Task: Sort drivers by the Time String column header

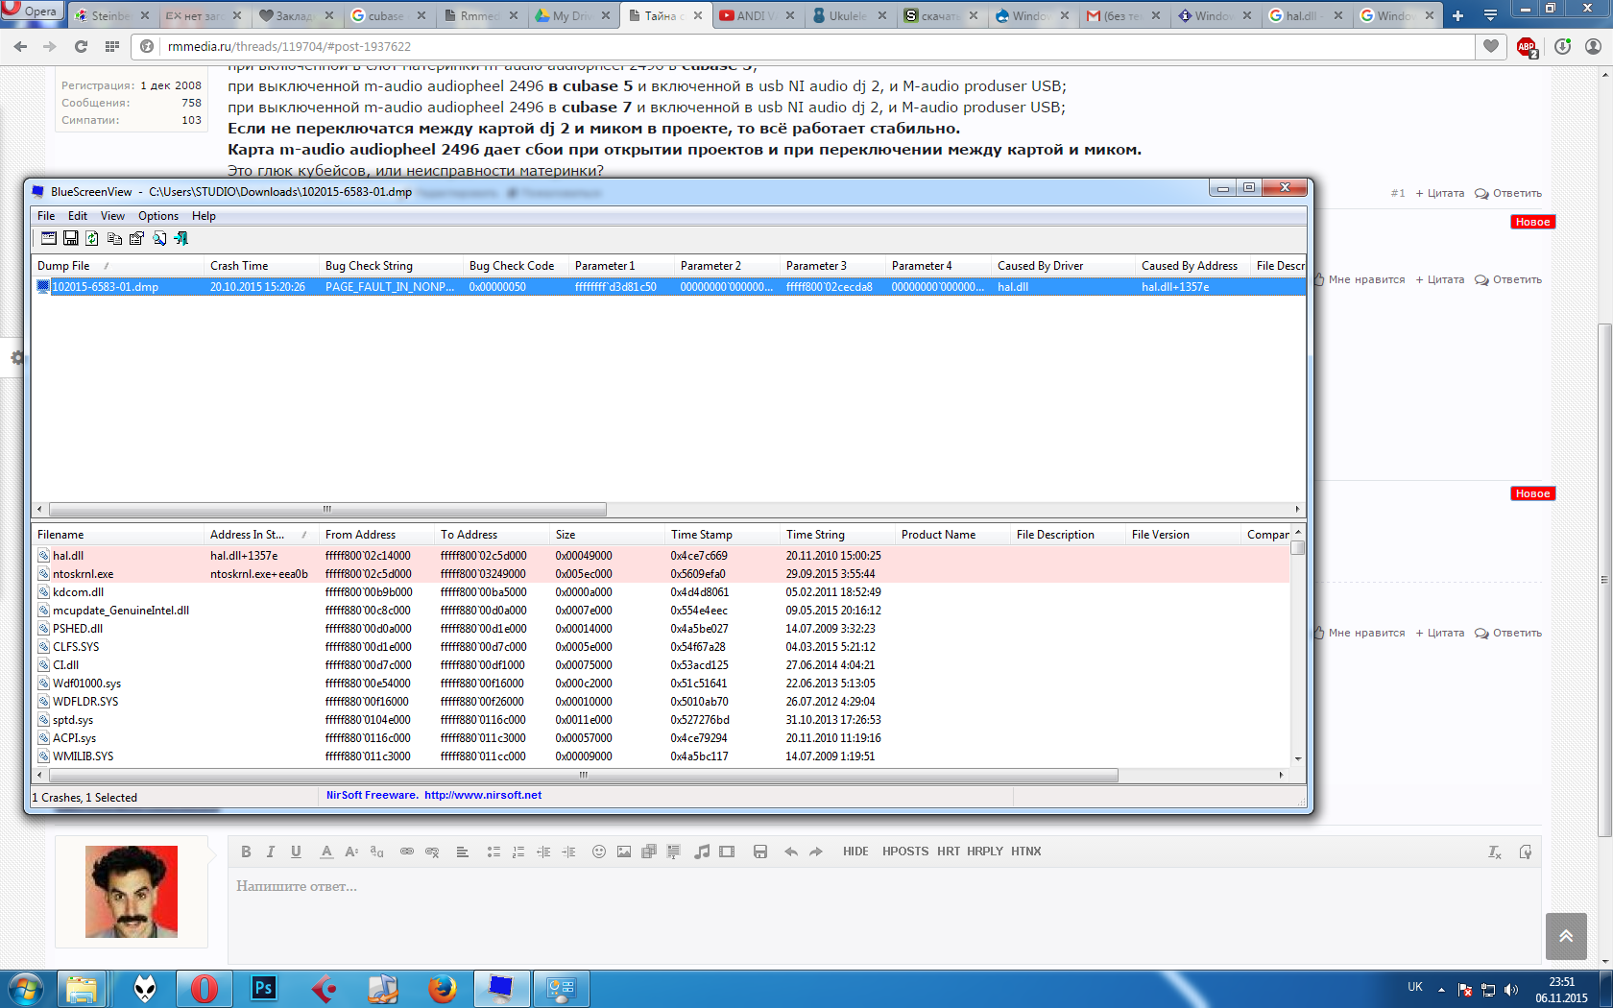Action: pos(838,535)
